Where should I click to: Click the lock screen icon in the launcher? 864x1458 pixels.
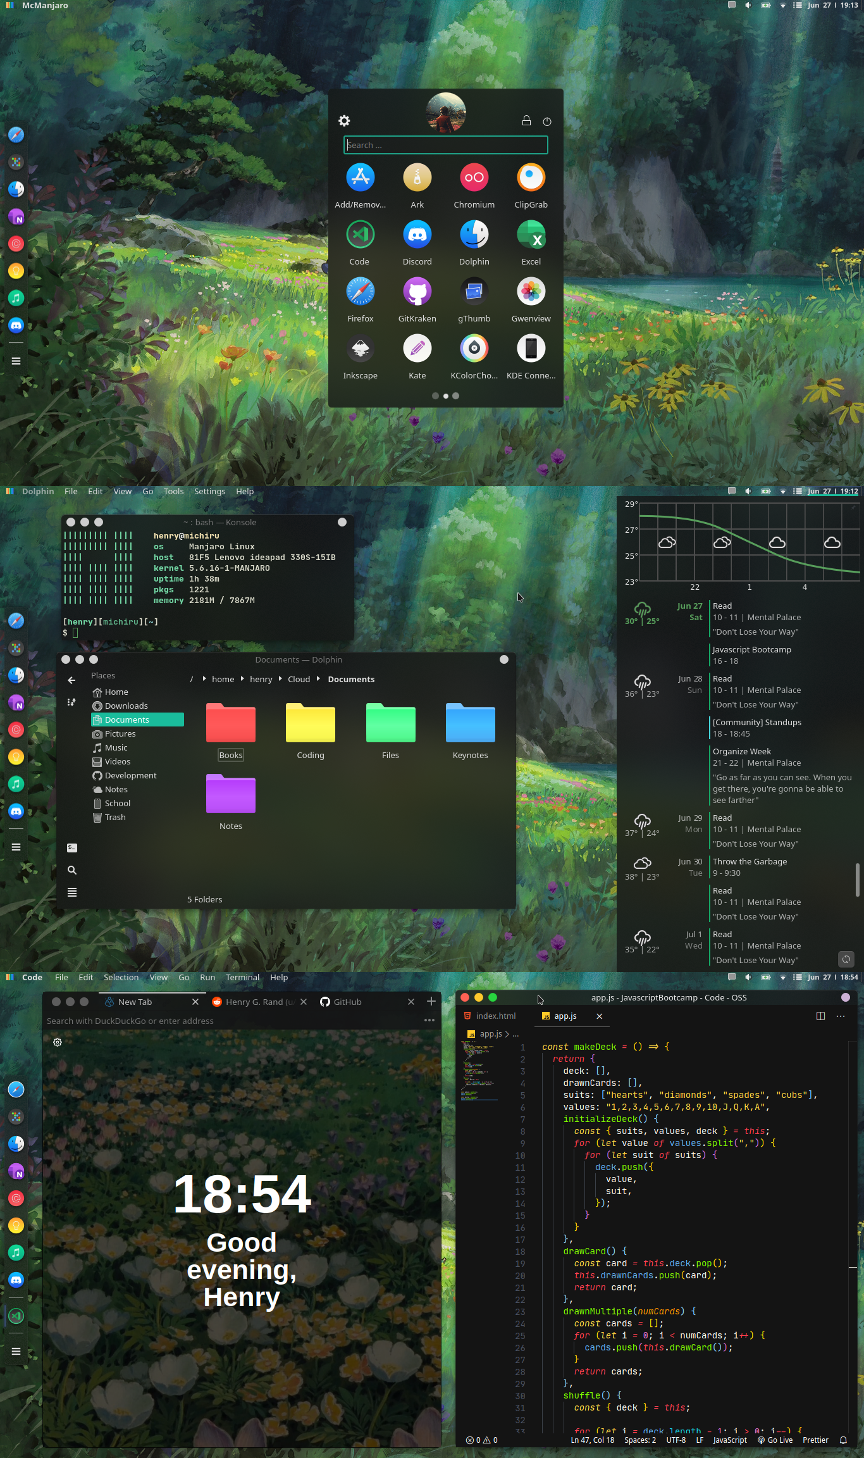(x=526, y=121)
